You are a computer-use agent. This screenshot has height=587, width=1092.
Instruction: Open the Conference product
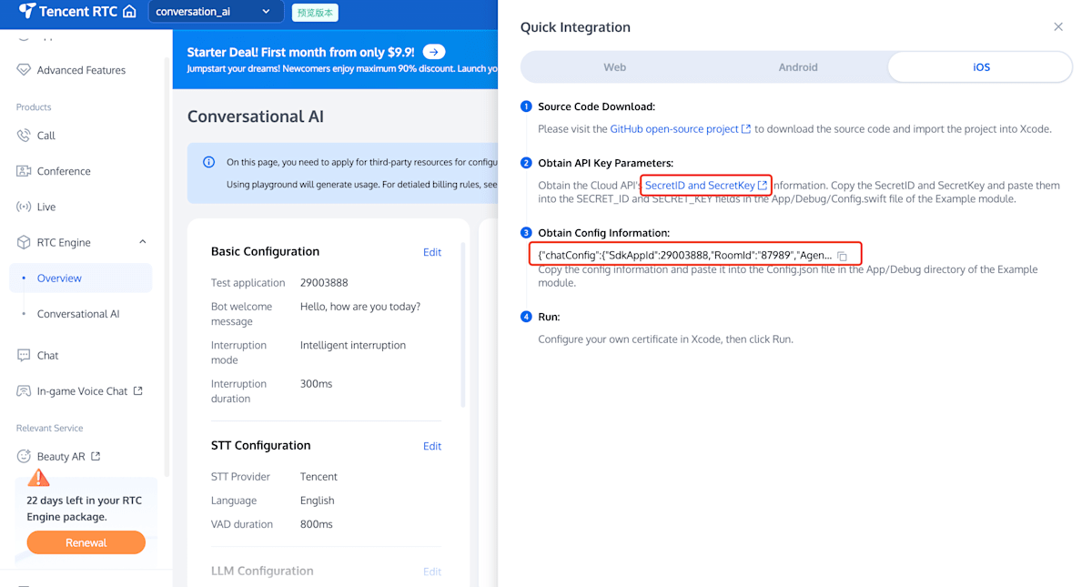(x=64, y=171)
